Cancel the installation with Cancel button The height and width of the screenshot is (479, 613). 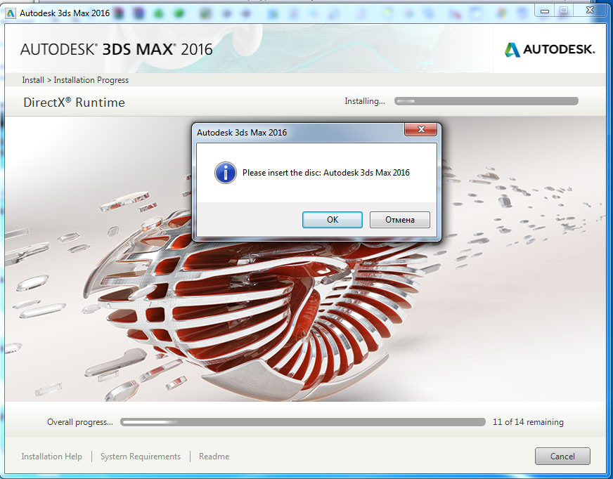[x=562, y=456]
